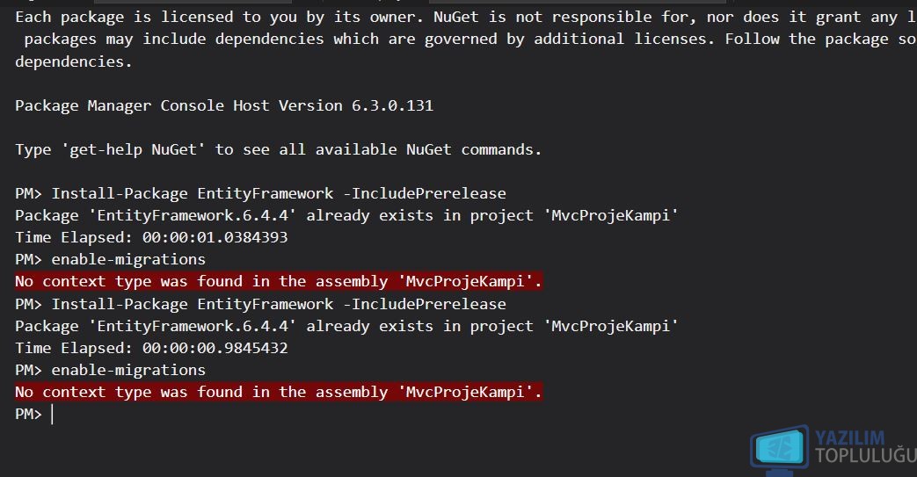Click the Time Elapsed 00:00:00.9845432 line
Image resolution: width=917 pixels, height=477 pixels.
tap(151, 349)
